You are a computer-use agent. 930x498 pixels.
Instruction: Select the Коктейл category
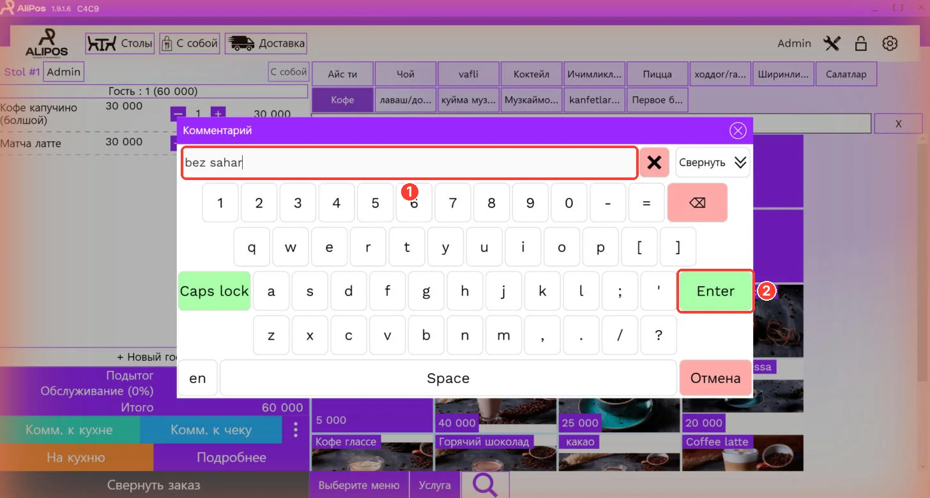coord(531,74)
